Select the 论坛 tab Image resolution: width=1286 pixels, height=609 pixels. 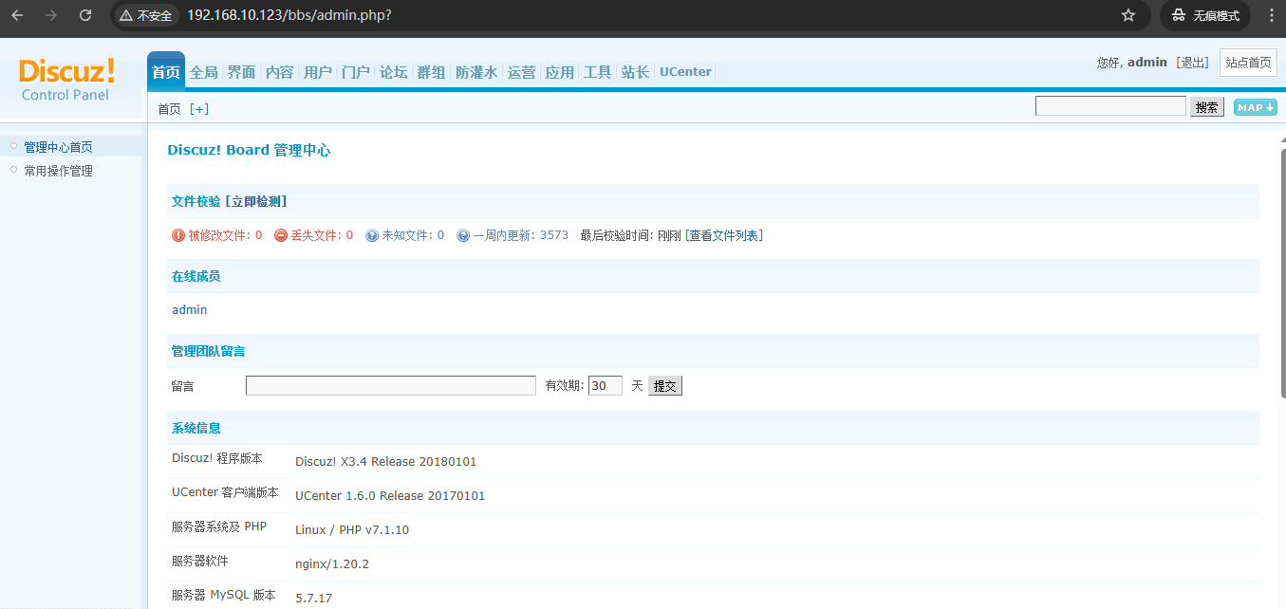(x=394, y=72)
